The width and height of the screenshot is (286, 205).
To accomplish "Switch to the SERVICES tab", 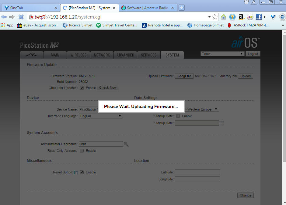I will (149, 55).
